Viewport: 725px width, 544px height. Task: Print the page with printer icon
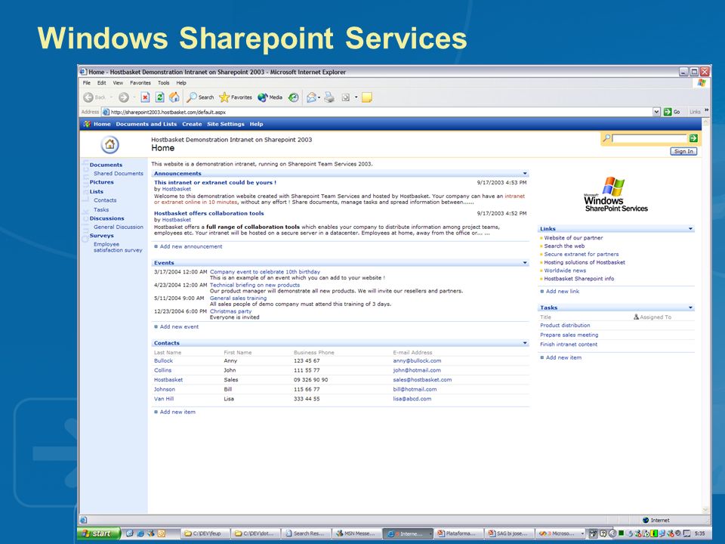coord(329,97)
